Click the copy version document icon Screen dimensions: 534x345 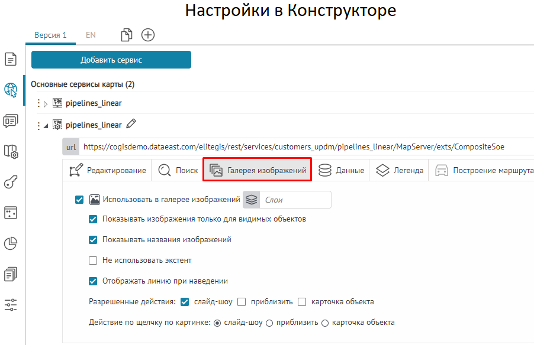click(126, 35)
